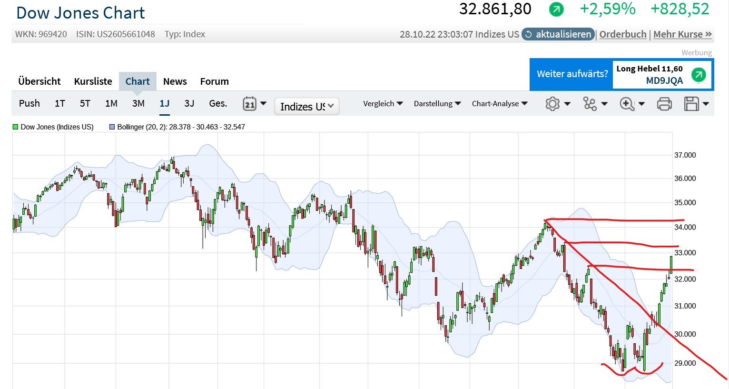Expand the Chart-Analyse dropdown
Image resolution: width=729 pixels, height=389 pixels.
tap(499, 103)
